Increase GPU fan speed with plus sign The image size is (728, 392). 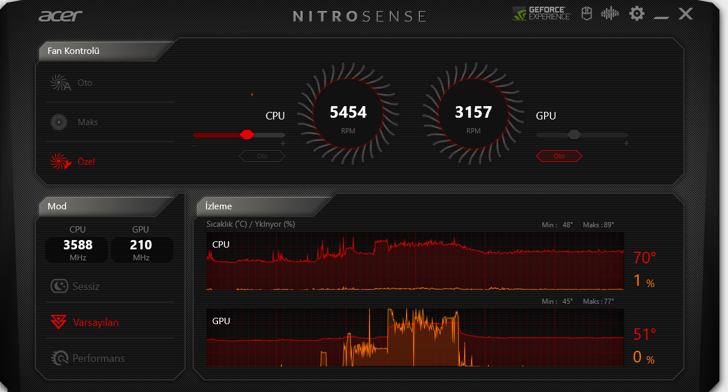coord(626,143)
